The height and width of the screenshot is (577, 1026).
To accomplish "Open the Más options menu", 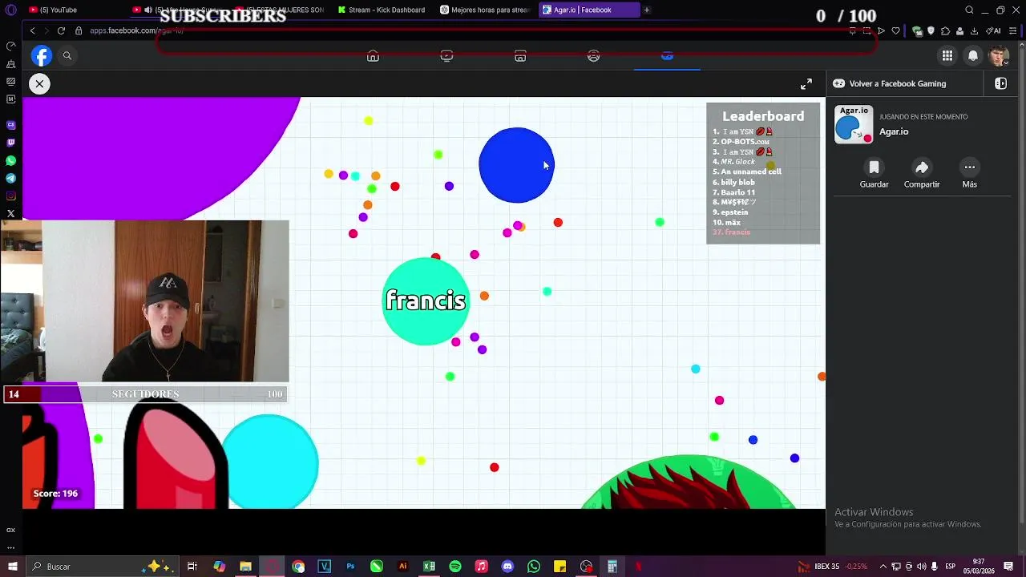I will pos(969,174).
